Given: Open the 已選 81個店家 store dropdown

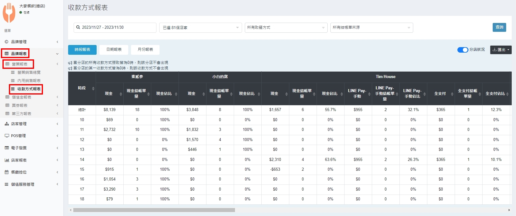Looking at the screenshot, I should tap(200, 28).
